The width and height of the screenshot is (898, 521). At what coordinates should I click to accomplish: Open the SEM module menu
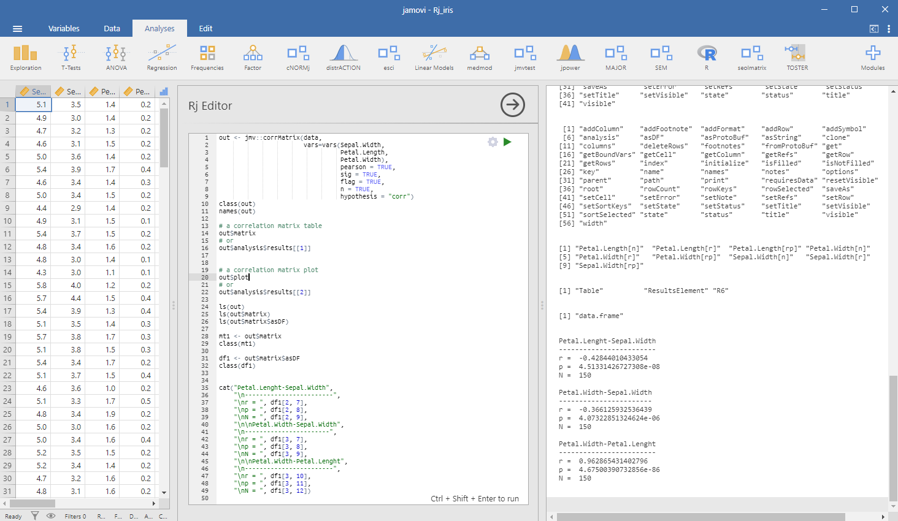pos(661,58)
